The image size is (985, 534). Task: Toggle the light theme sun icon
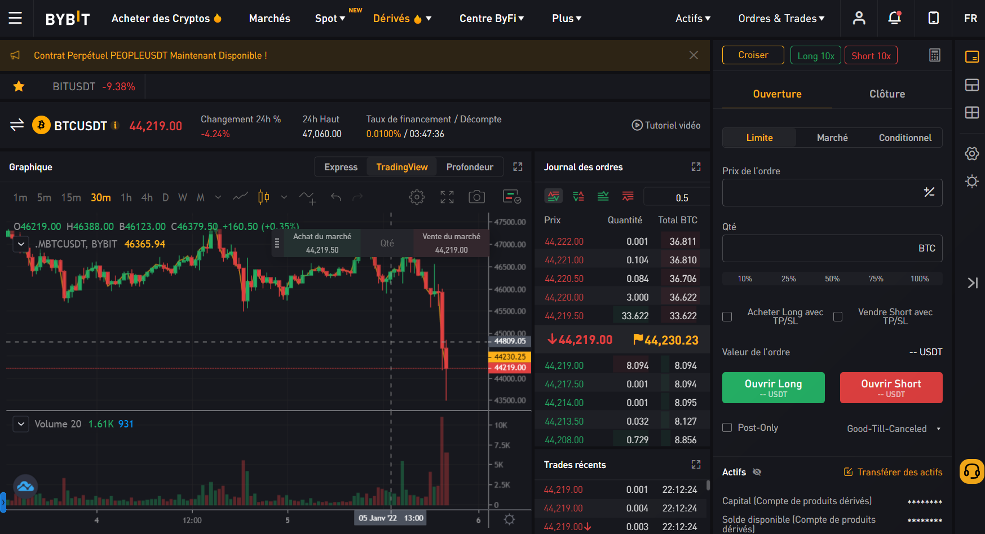pos(971,182)
